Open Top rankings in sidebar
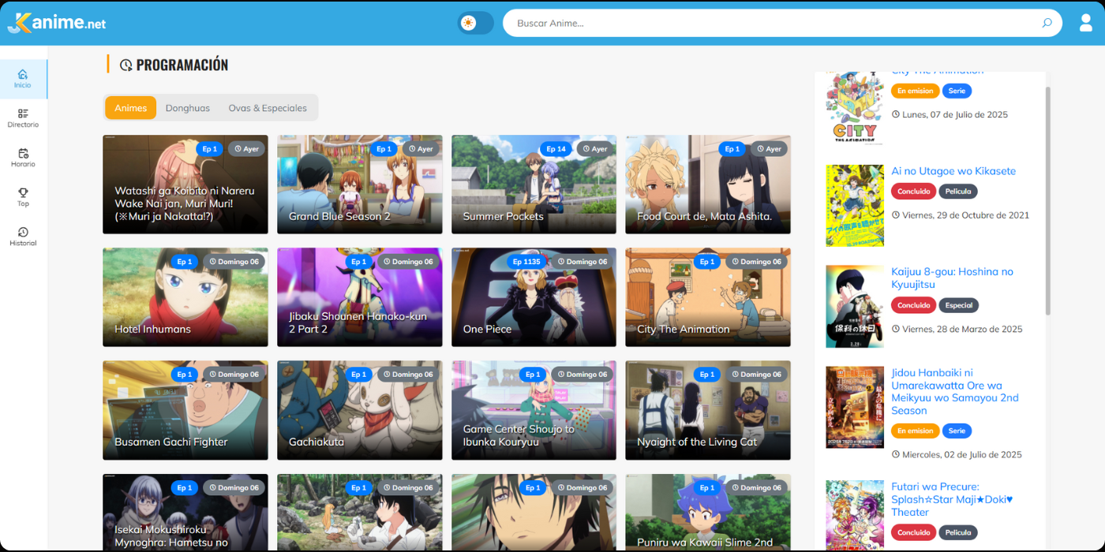Image resolution: width=1105 pixels, height=552 pixels. [23, 197]
